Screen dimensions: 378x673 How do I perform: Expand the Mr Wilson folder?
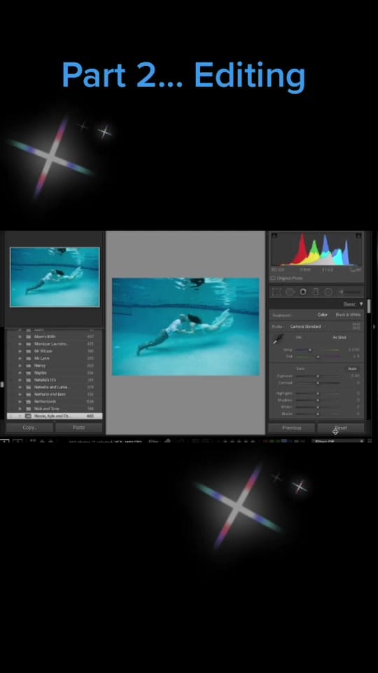click(x=20, y=351)
